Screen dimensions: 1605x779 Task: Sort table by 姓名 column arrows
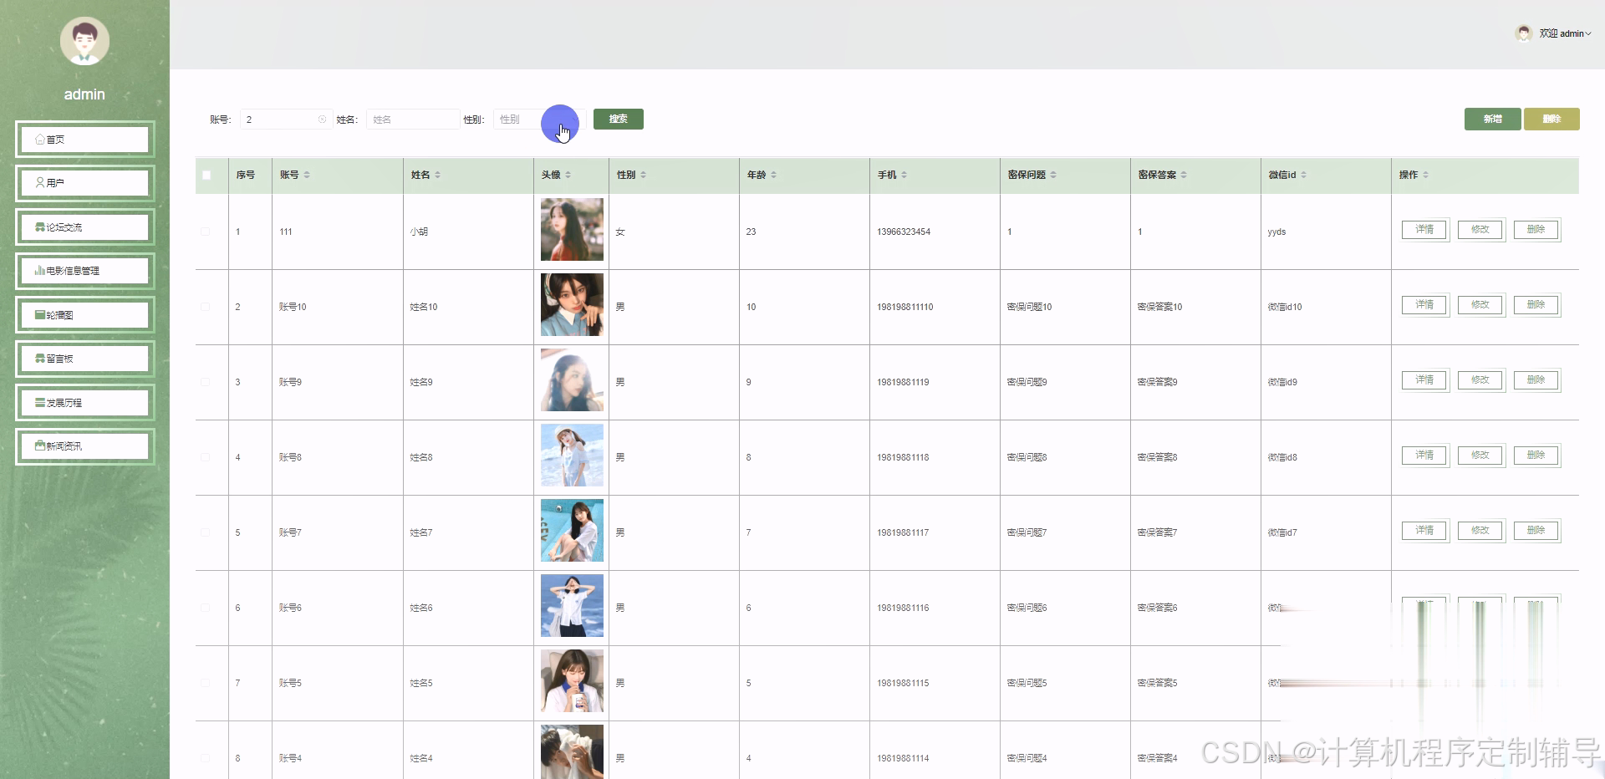point(437,175)
